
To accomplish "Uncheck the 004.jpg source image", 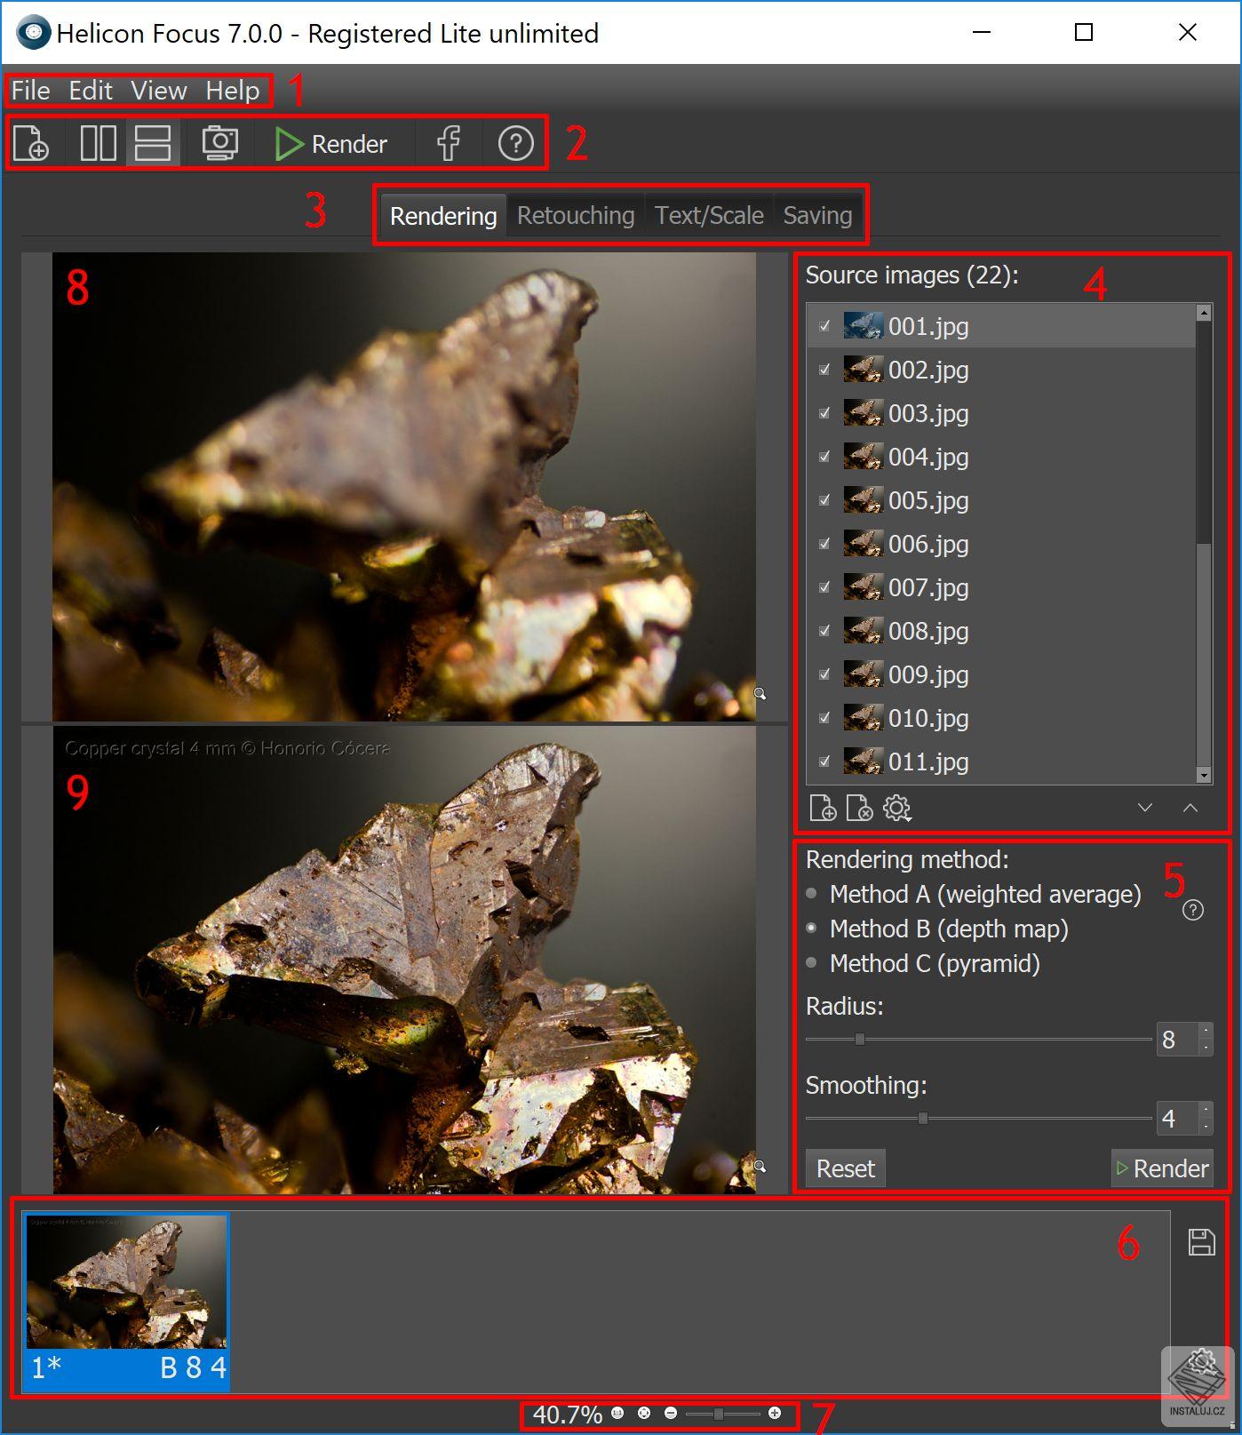I will click(824, 457).
